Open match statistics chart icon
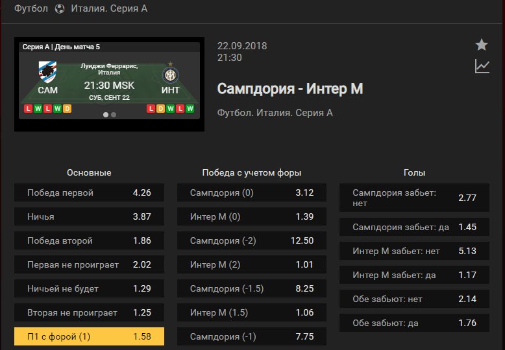 [482, 66]
